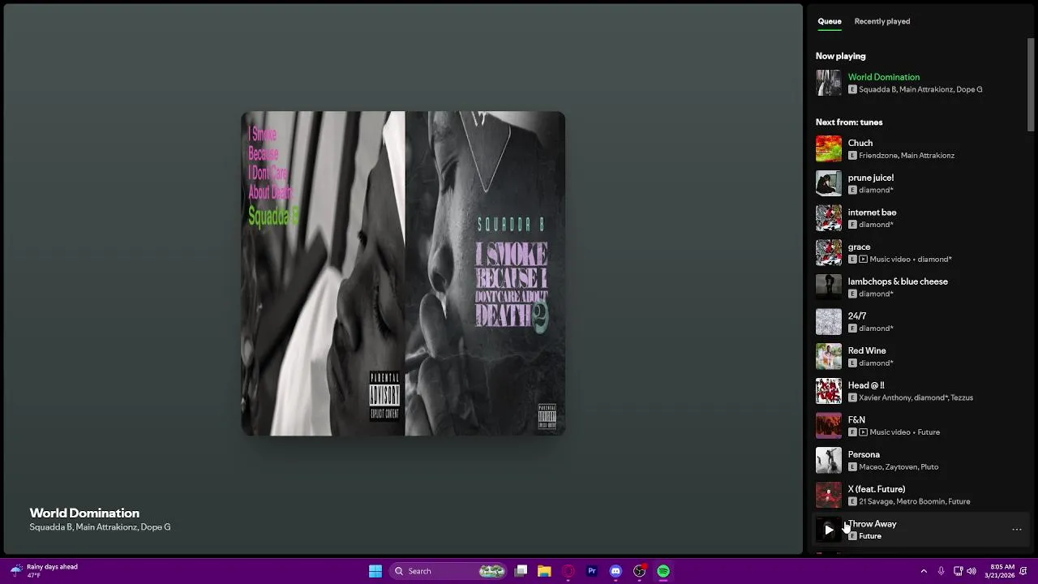Click the Persona album art
This screenshot has width=1038, height=584.
[829, 461]
